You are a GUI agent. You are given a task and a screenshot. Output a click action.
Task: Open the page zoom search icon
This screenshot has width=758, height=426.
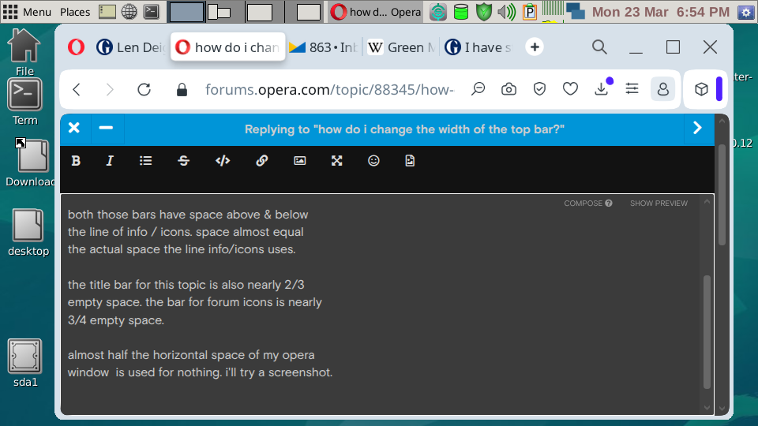coord(478,89)
